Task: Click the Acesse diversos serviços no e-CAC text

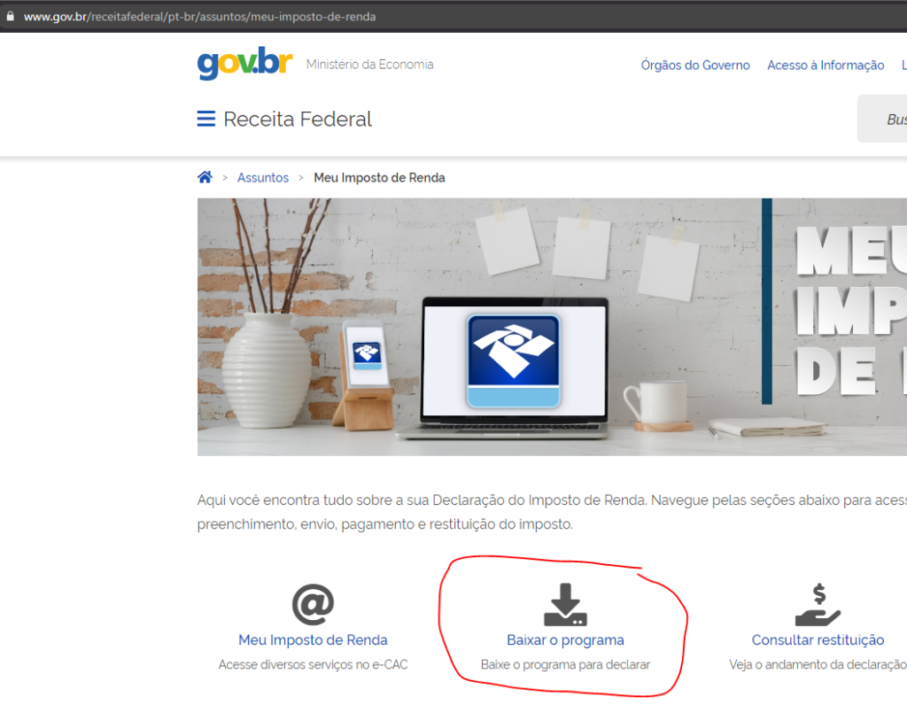Action: click(x=313, y=664)
